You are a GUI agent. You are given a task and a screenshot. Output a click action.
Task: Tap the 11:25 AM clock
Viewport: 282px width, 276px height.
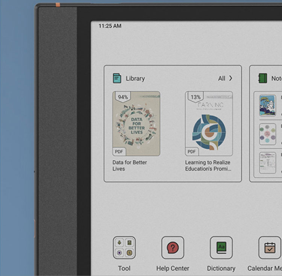110,26
